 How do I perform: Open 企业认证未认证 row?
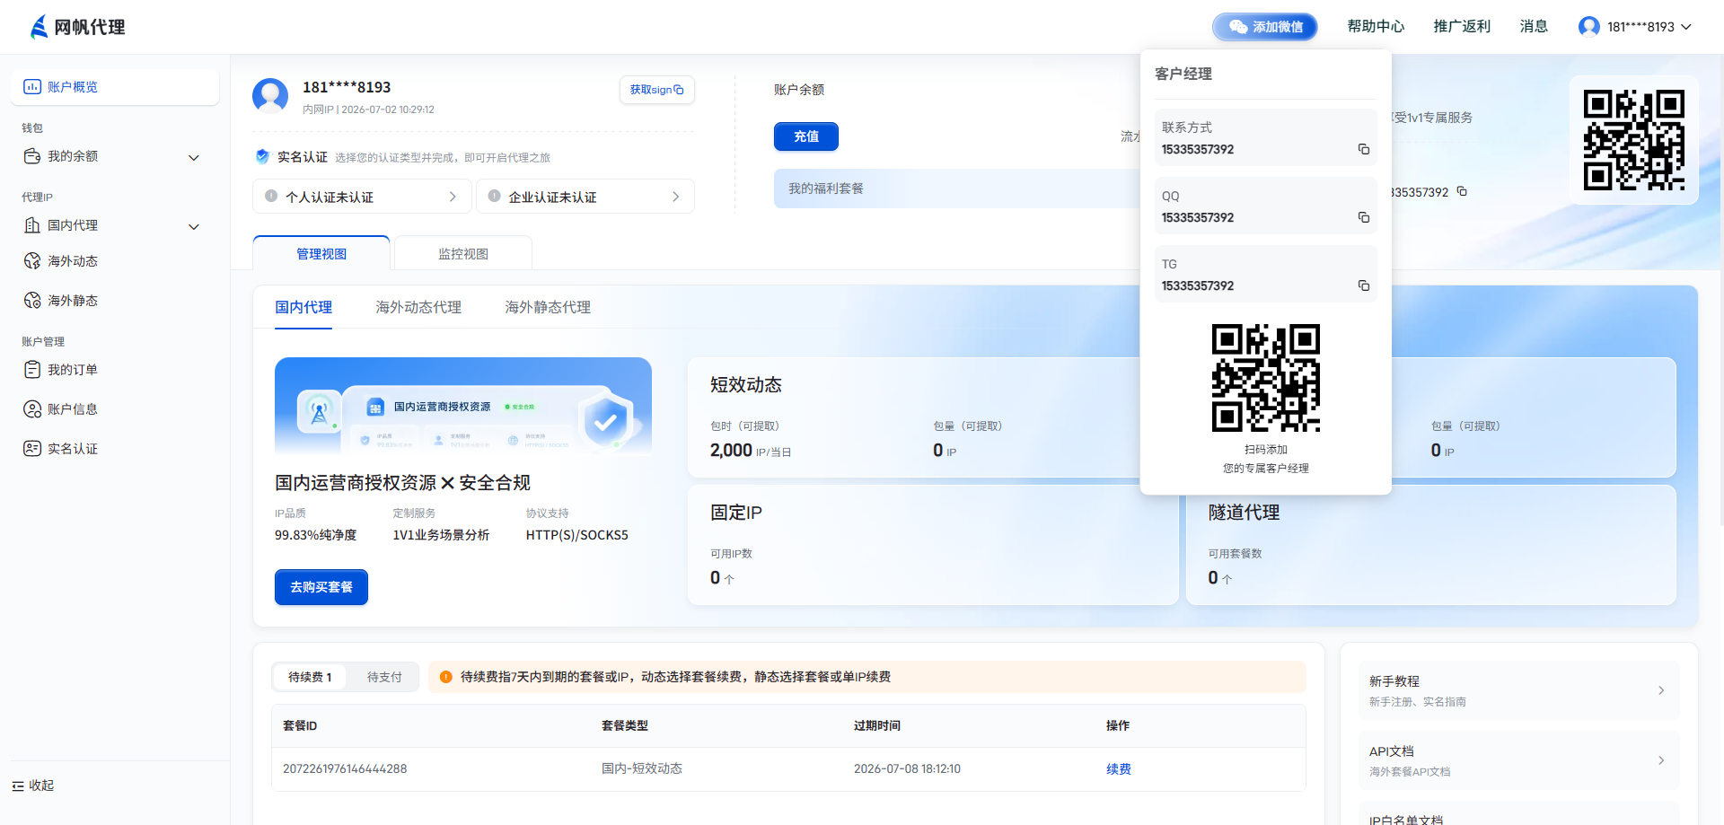(x=585, y=197)
